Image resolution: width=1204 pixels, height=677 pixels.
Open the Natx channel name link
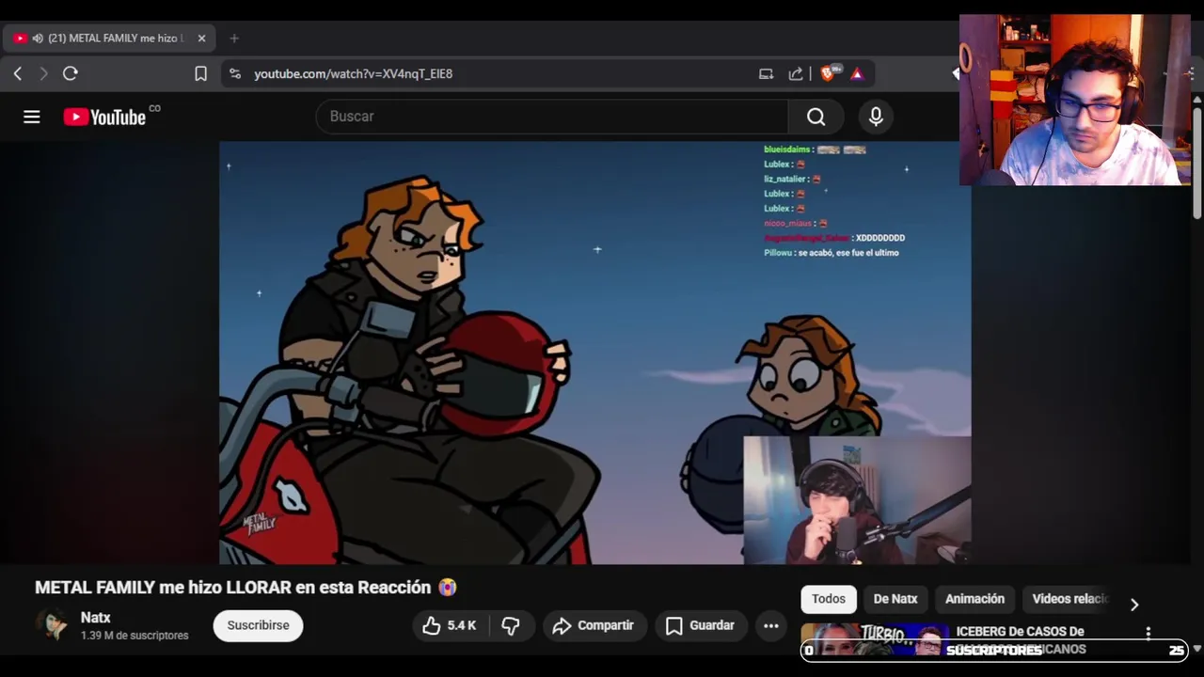[x=95, y=618]
